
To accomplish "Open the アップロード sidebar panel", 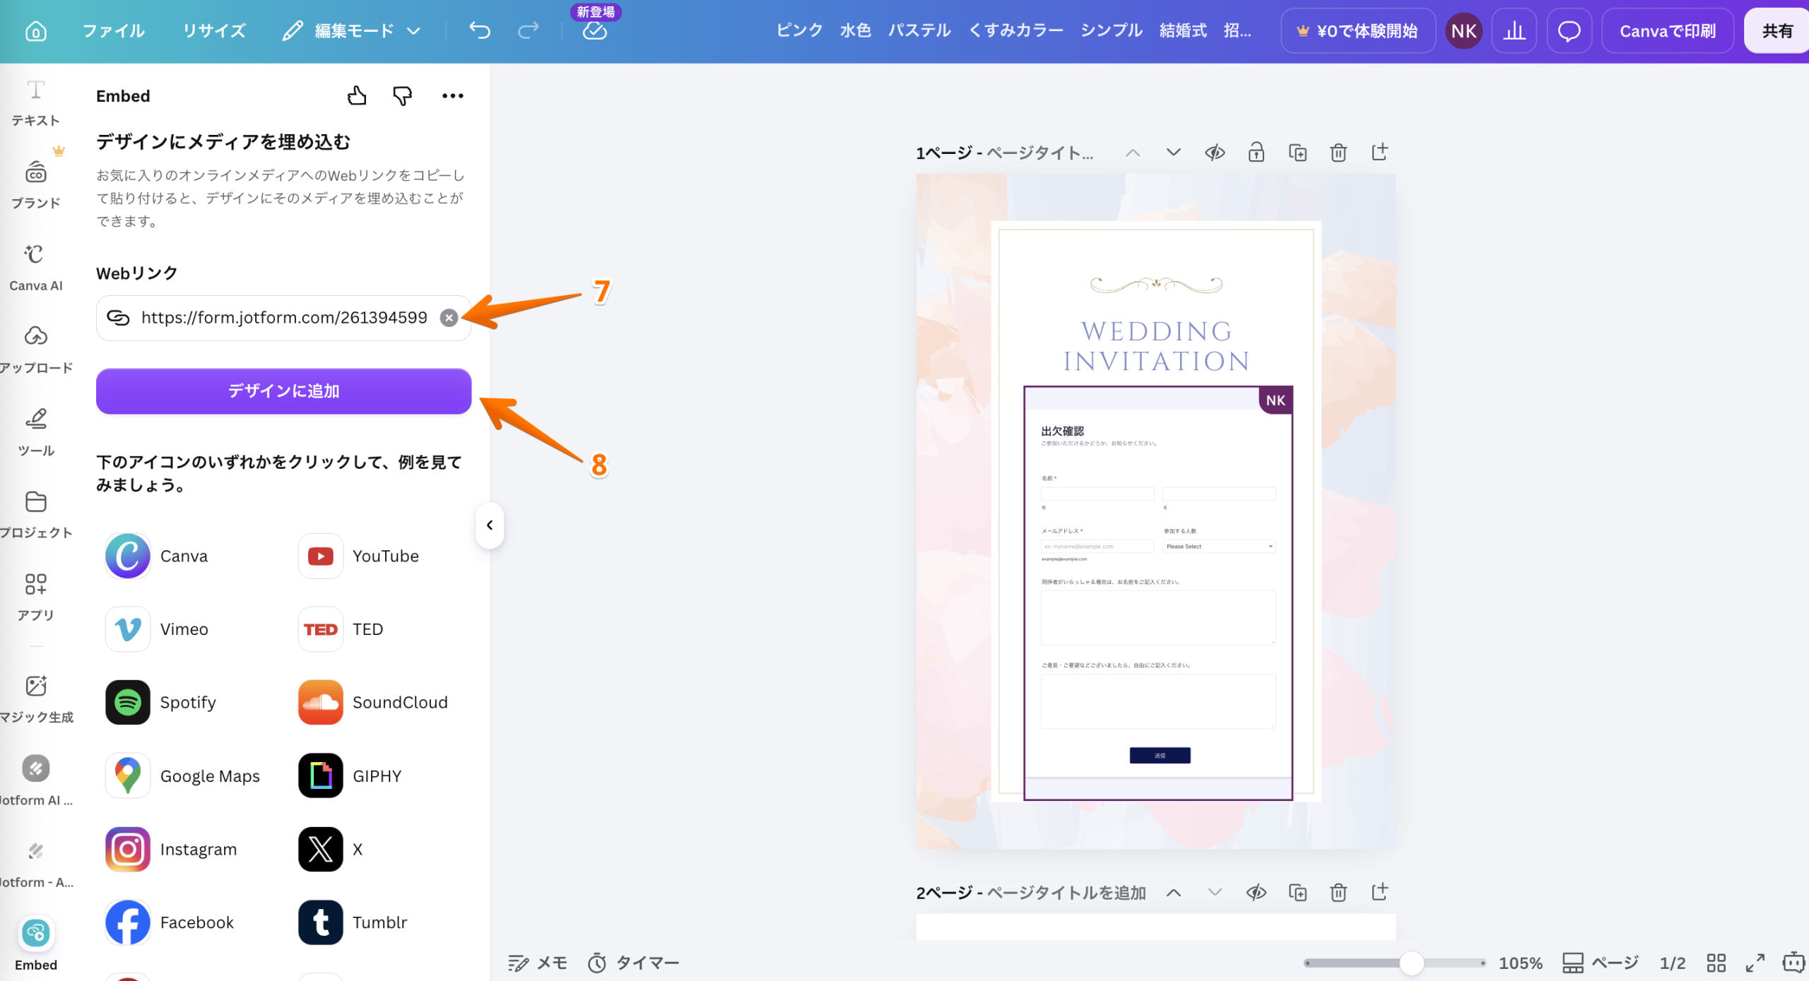I will pos(35,350).
